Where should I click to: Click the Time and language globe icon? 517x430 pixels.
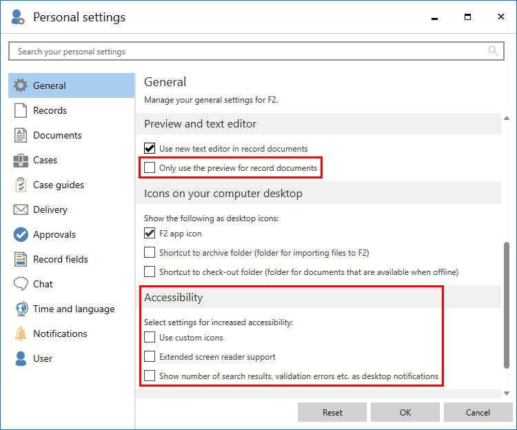21,309
